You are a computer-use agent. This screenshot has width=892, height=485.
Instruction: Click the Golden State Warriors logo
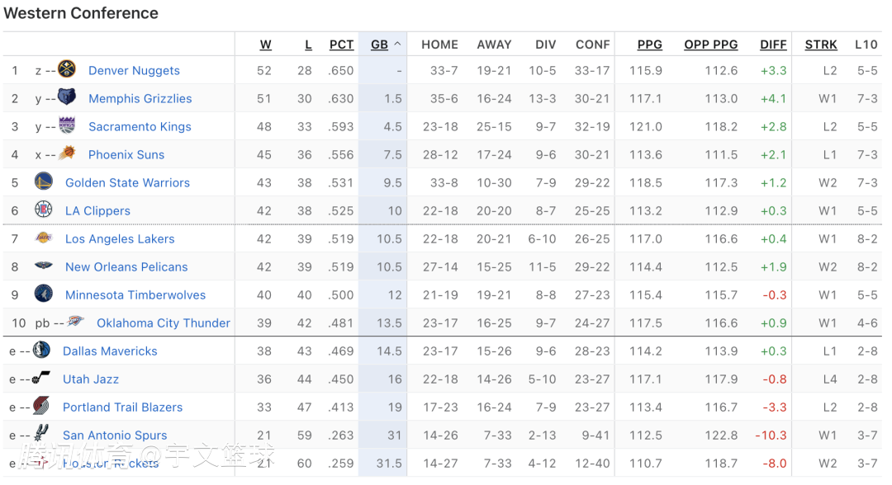tap(44, 181)
